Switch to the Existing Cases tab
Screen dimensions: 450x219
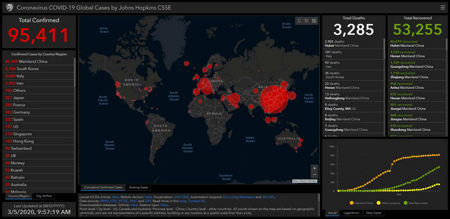tap(138, 187)
